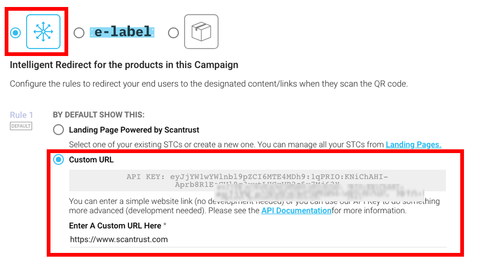Select the e-label radio button
Viewport: 478px width, 266px height.
[x=79, y=33]
